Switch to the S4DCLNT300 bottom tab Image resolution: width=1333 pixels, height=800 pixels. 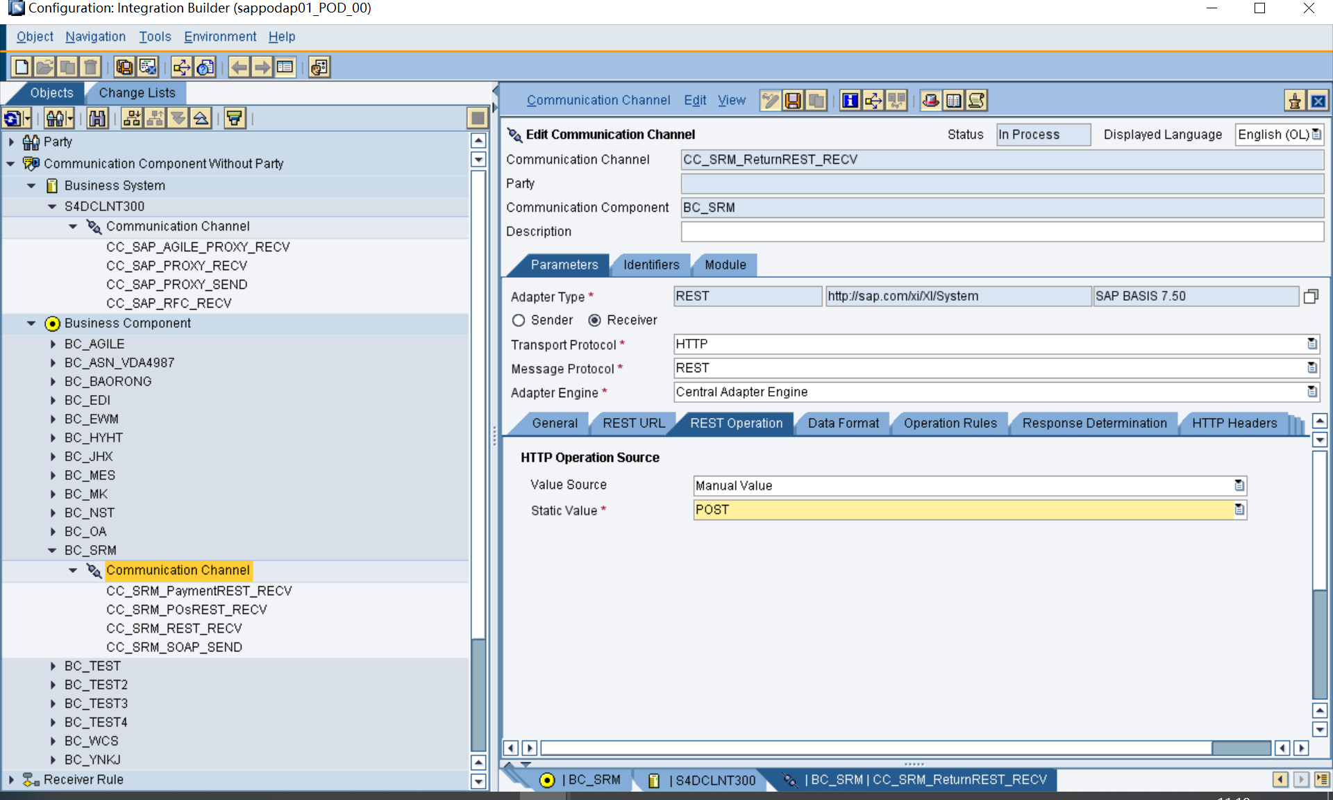tap(703, 780)
